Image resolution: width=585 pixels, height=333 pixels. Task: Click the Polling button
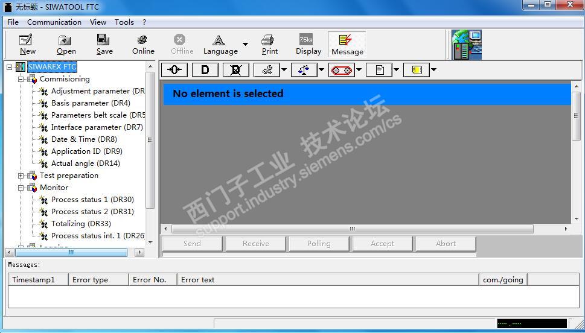319,244
